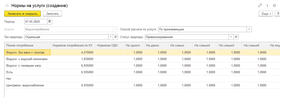Open the Еще dropdown menu
The height and width of the screenshot is (101, 282).
pyautogui.click(x=266, y=14)
